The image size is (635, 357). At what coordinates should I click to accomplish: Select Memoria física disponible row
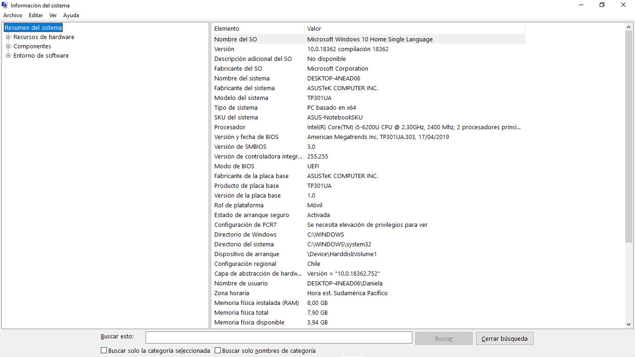pos(369,323)
